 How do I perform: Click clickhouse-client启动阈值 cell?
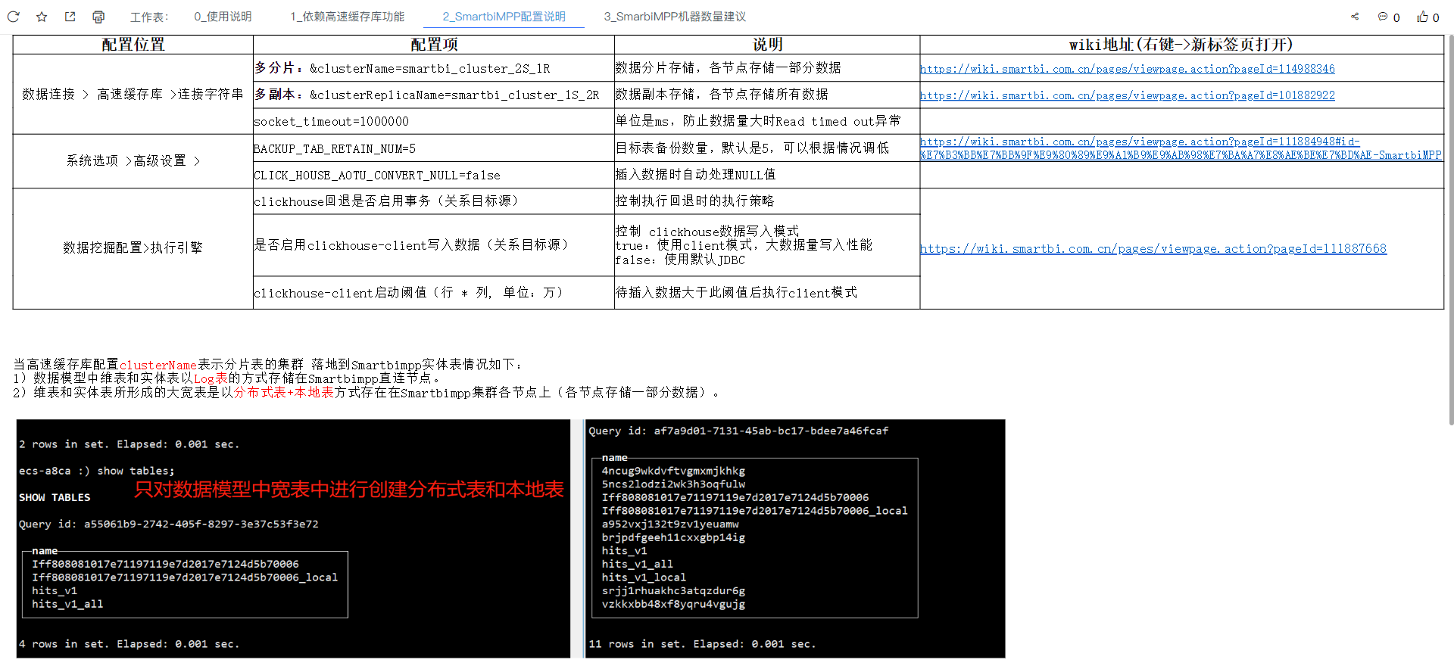click(x=434, y=292)
